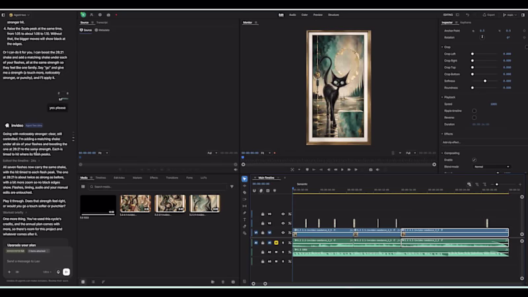Open the Agent selector dropdown at top left
The height and width of the screenshot is (297, 528).
19,15
